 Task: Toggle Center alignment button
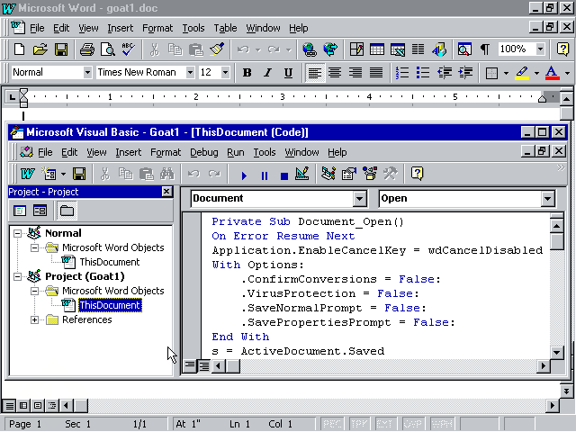(x=335, y=73)
